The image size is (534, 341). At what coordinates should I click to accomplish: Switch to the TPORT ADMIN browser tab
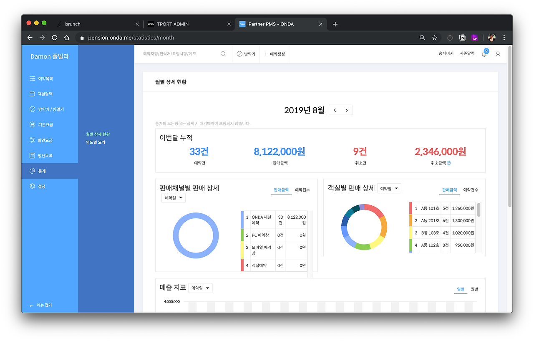pos(189,24)
